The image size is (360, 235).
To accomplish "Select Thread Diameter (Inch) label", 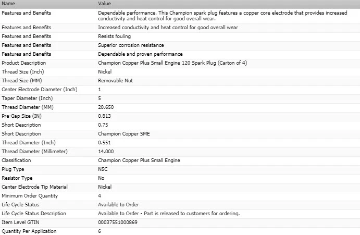I will click(x=29, y=143).
